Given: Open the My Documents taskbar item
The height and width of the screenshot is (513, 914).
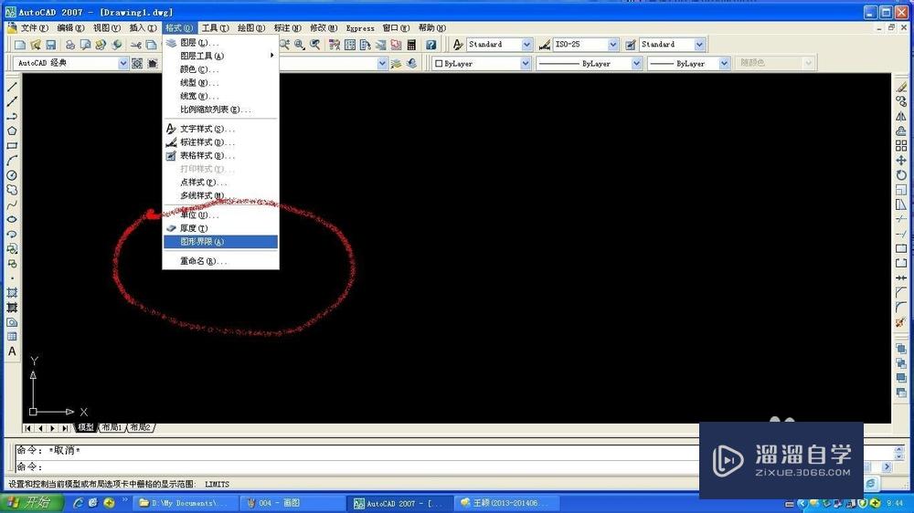Looking at the screenshot, I should point(186,503).
